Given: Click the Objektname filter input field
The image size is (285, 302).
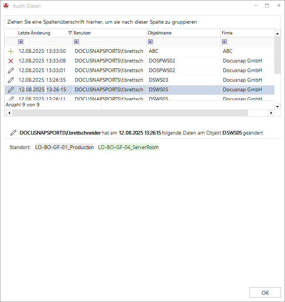Looking at the screenshot, I should pos(187,42).
